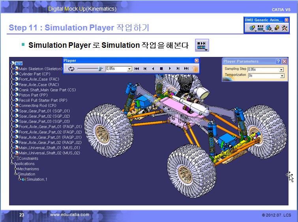Click Simulation Player icon in DMU toolbar
The image size is (298, 222).
click(261, 28)
